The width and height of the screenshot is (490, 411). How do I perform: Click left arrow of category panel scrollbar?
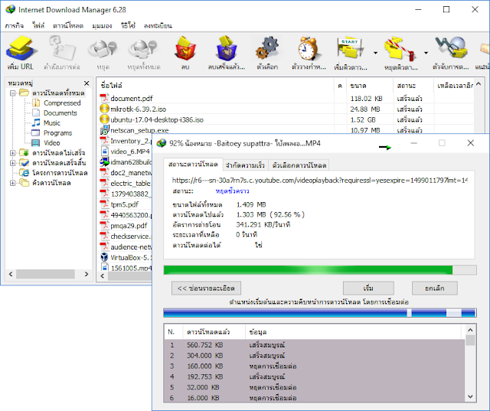(11, 274)
